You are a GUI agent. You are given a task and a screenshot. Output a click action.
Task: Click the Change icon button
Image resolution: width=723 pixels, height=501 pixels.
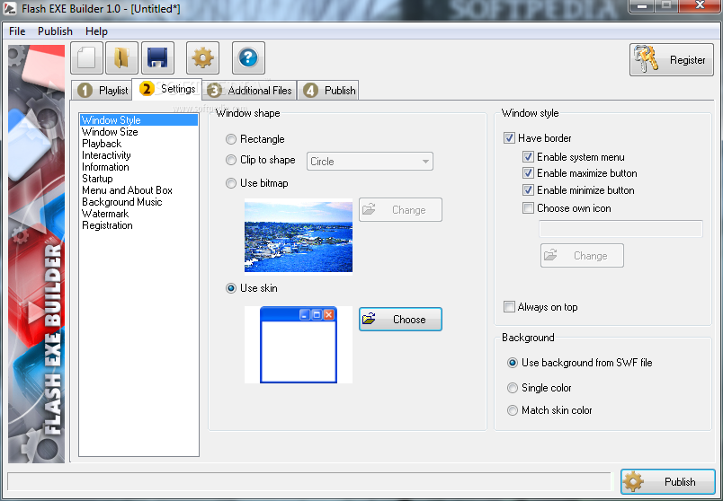pyautogui.click(x=582, y=256)
